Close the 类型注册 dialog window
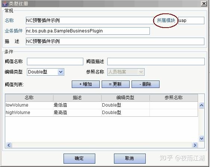The image size is (210, 167). pyautogui.click(x=204, y=4)
